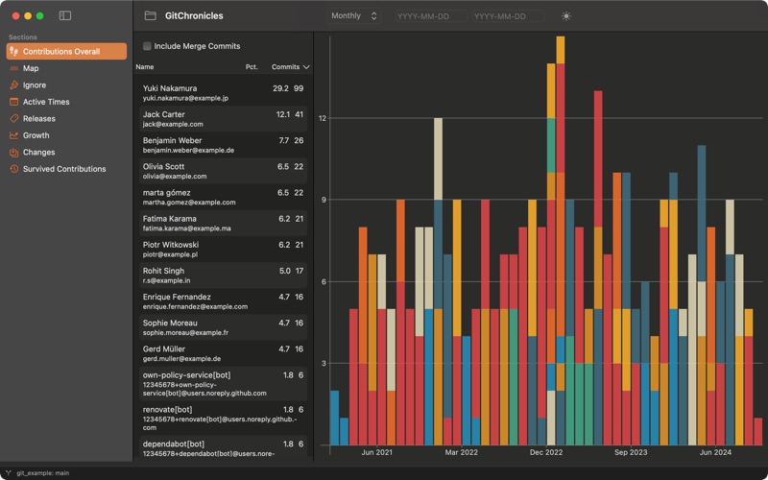768x480 pixels.
Task: Open the Changes section
Action: click(66, 153)
